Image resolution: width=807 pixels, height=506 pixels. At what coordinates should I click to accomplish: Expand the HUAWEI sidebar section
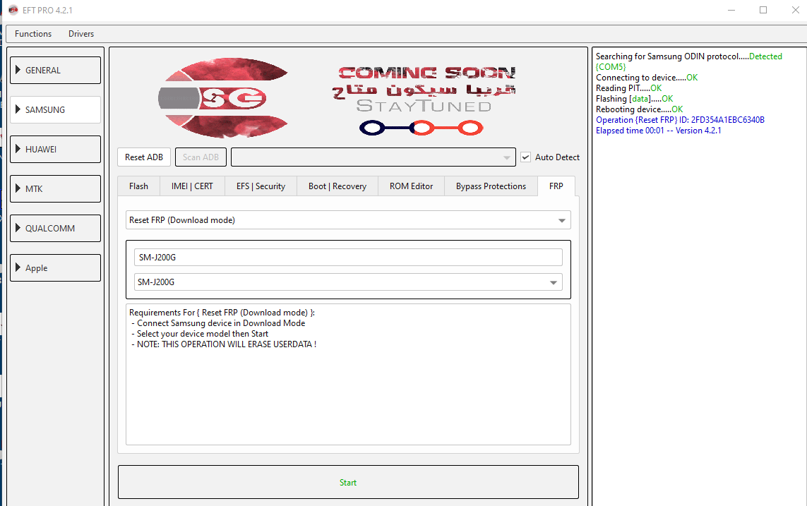tap(56, 149)
